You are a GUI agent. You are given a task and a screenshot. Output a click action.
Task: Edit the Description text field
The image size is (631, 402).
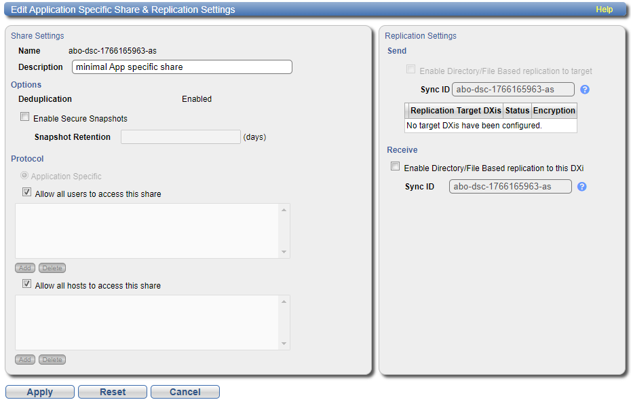point(182,67)
